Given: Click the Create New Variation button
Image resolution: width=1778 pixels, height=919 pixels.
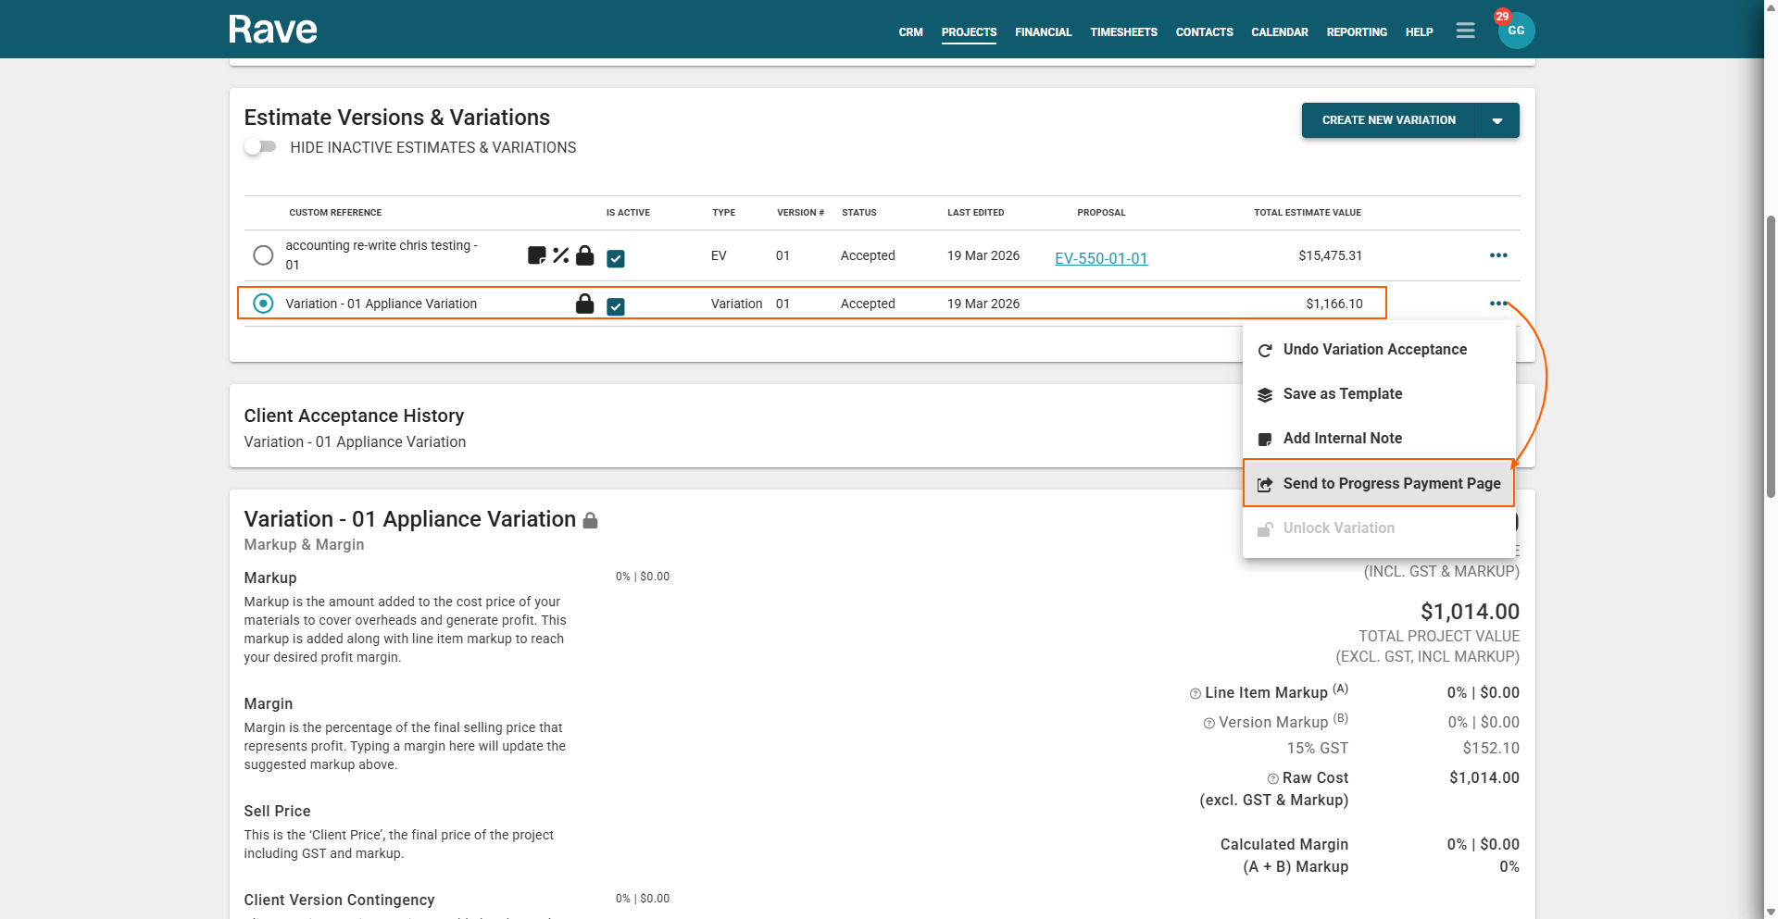Looking at the screenshot, I should [1388, 120].
